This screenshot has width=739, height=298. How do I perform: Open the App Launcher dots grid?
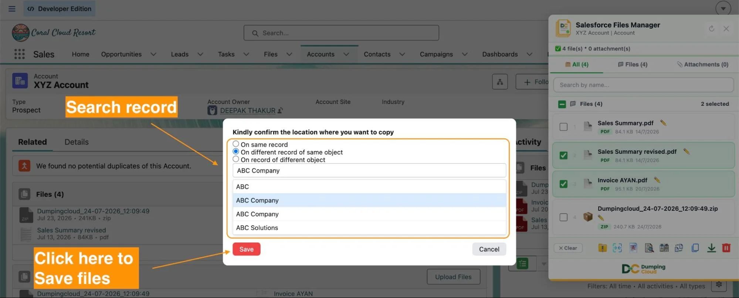pos(19,54)
